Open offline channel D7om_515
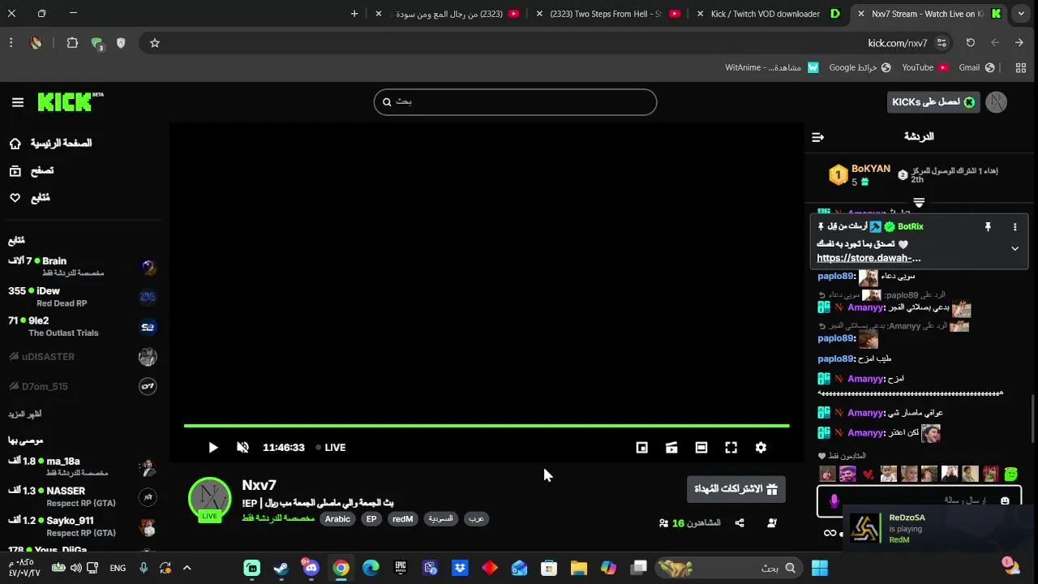Screen dimensions: 1038x584 click(81, 387)
